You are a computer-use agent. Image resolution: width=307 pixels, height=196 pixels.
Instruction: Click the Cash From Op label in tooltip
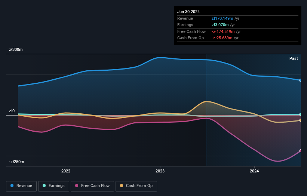coord(190,38)
